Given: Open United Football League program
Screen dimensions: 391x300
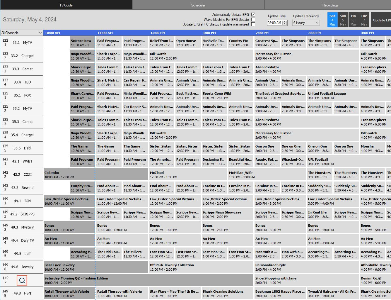Looking at the screenshot, I should [349, 95].
